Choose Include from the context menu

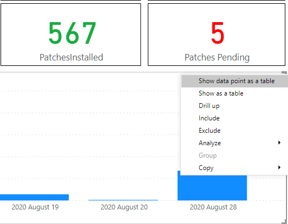pos(234,118)
